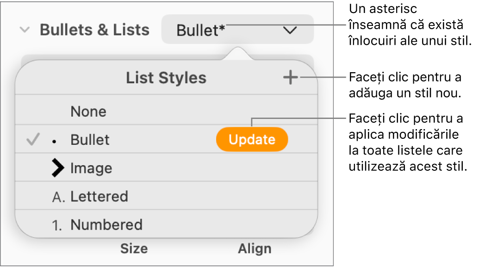The height and width of the screenshot is (267, 479).
Task: Select the Image list style label
Action: [91, 168]
